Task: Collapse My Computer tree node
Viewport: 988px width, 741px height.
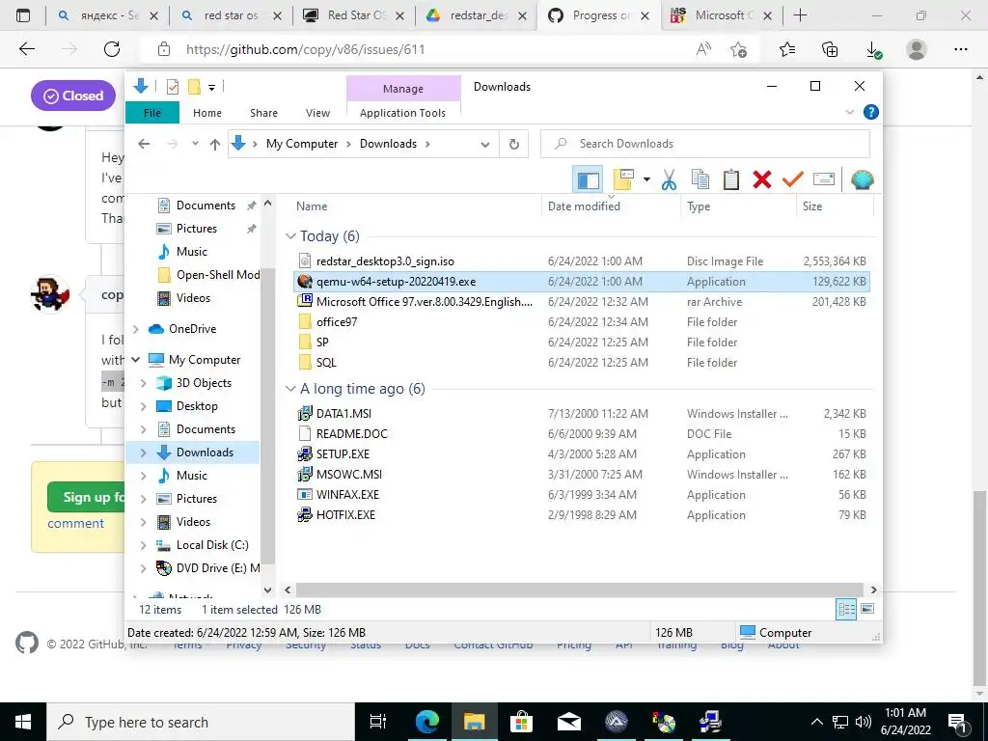Action: [135, 360]
